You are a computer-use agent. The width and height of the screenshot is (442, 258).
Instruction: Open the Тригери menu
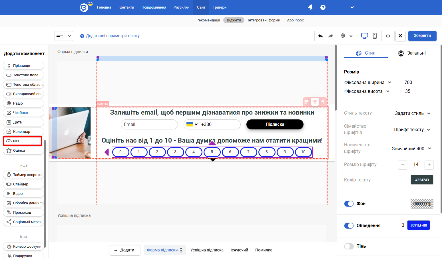(x=220, y=7)
